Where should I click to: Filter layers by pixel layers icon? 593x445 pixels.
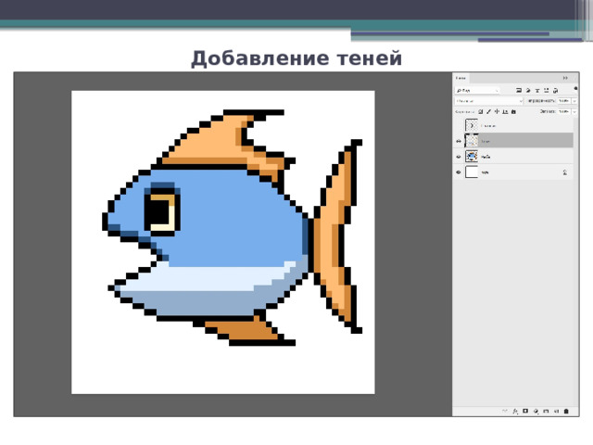coord(519,91)
